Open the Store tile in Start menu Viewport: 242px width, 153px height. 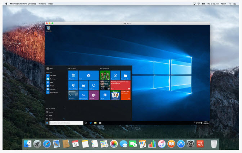[105, 95]
